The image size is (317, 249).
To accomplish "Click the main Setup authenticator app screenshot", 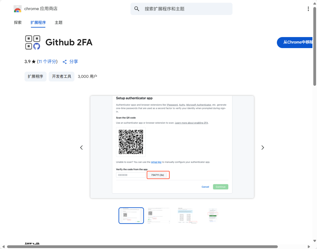I will click(x=172, y=147).
